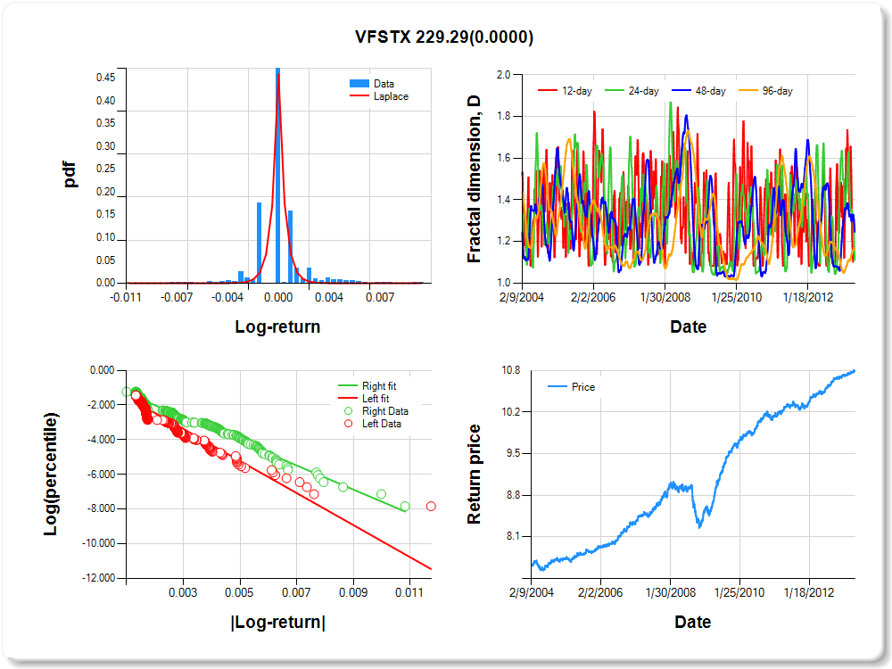Click the green 24-day legend line marker
892x669 pixels.
tap(614, 91)
